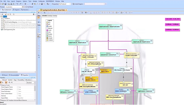
Task: Switch to the Diagrams tab
Action: [16, 10]
